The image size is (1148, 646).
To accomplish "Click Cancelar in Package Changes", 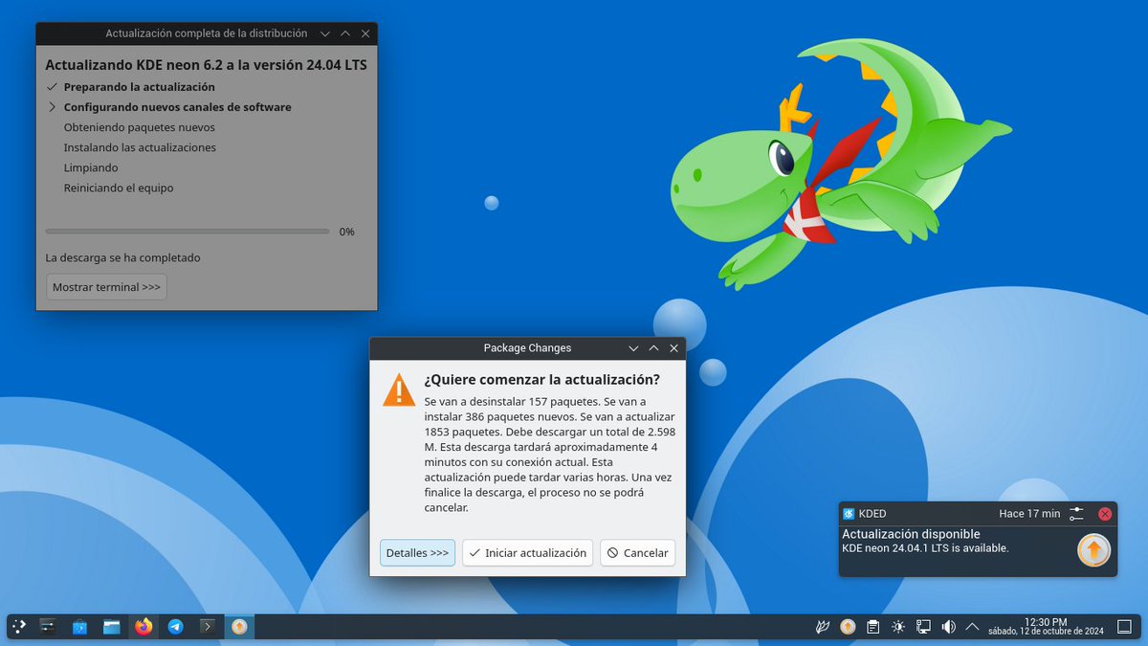I will click(637, 553).
